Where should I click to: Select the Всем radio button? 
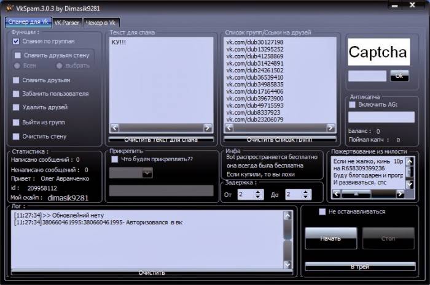pos(17,66)
